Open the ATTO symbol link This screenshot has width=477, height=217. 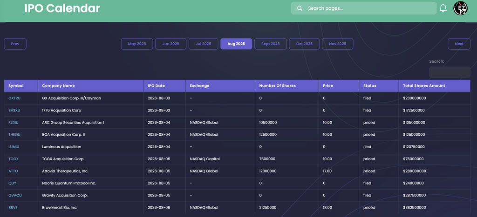(x=14, y=171)
